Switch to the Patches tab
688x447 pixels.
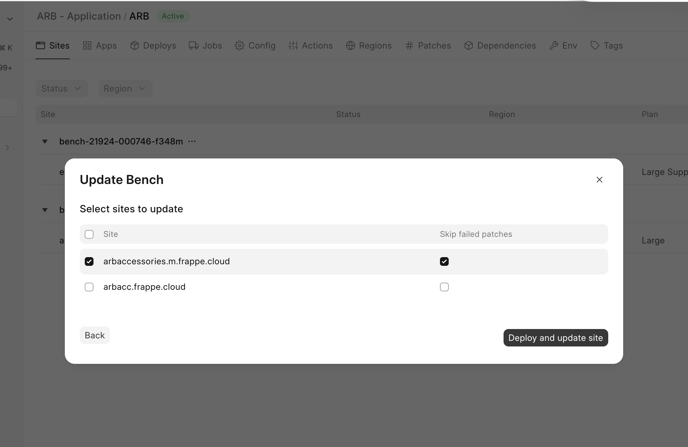click(428, 45)
